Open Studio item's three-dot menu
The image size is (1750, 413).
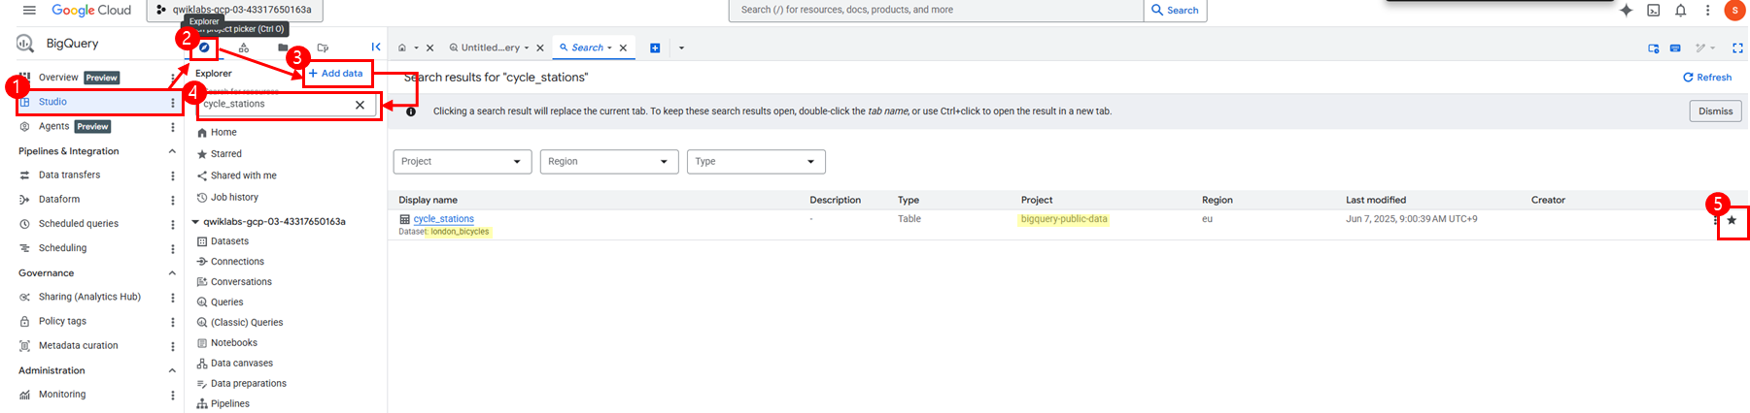coord(173,102)
